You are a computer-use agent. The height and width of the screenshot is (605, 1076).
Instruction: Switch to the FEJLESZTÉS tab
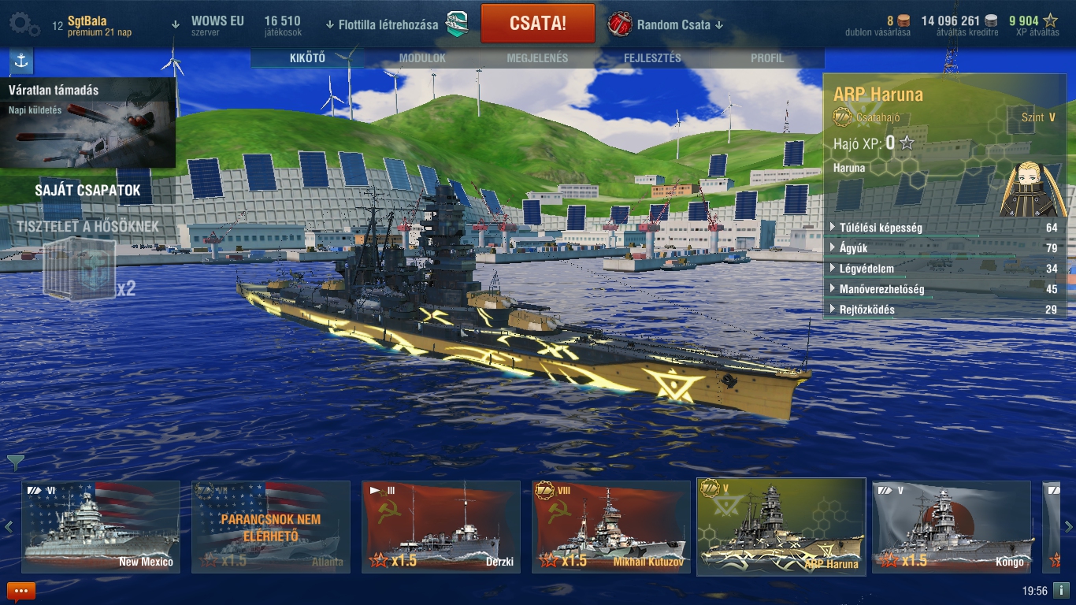(652, 58)
